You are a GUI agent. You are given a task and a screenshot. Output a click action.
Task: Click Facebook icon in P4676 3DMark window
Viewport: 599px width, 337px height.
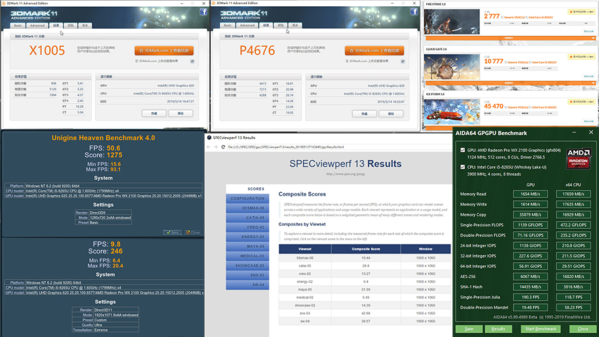tap(414, 12)
